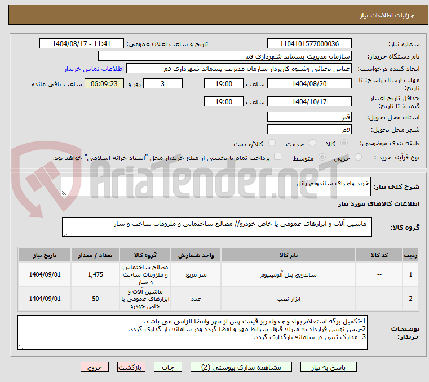
Task: Click the متر مربع unit cell
Action: 196,274
